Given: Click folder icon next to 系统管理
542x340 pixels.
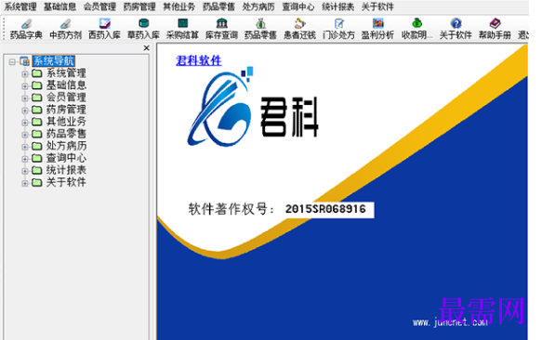Looking at the screenshot, I should 36,73.
